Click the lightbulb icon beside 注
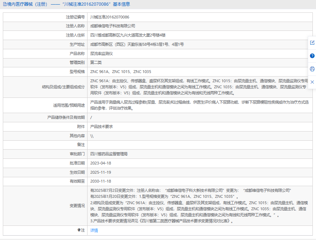The height and width of the screenshot is (240, 316). pos(79,230)
